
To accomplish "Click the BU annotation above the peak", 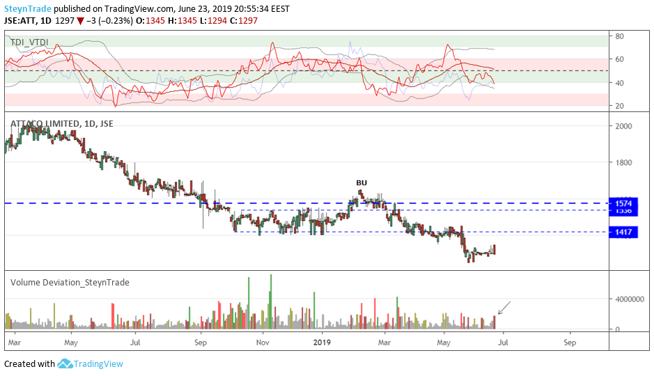I will (361, 182).
